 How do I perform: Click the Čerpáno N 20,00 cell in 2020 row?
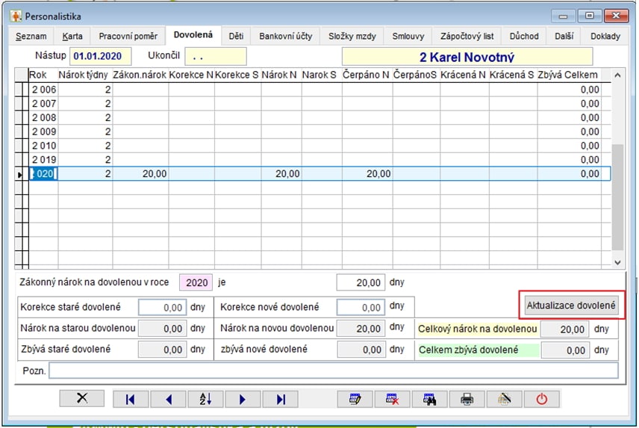[x=367, y=173]
